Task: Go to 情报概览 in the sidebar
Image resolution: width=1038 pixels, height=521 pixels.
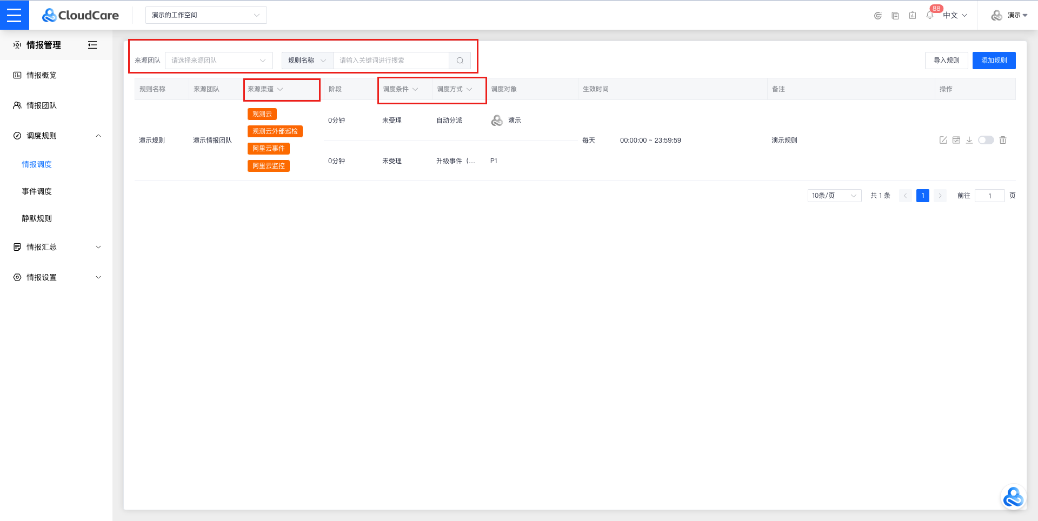Action: click(42, 75)
